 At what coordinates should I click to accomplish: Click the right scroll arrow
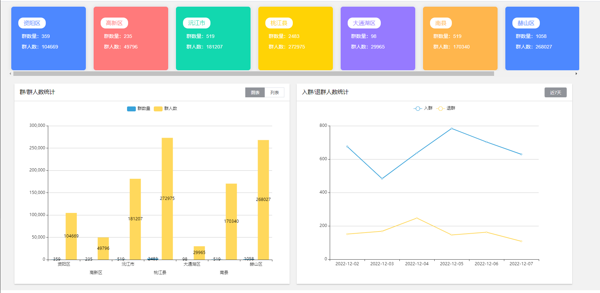click(576, 74)
